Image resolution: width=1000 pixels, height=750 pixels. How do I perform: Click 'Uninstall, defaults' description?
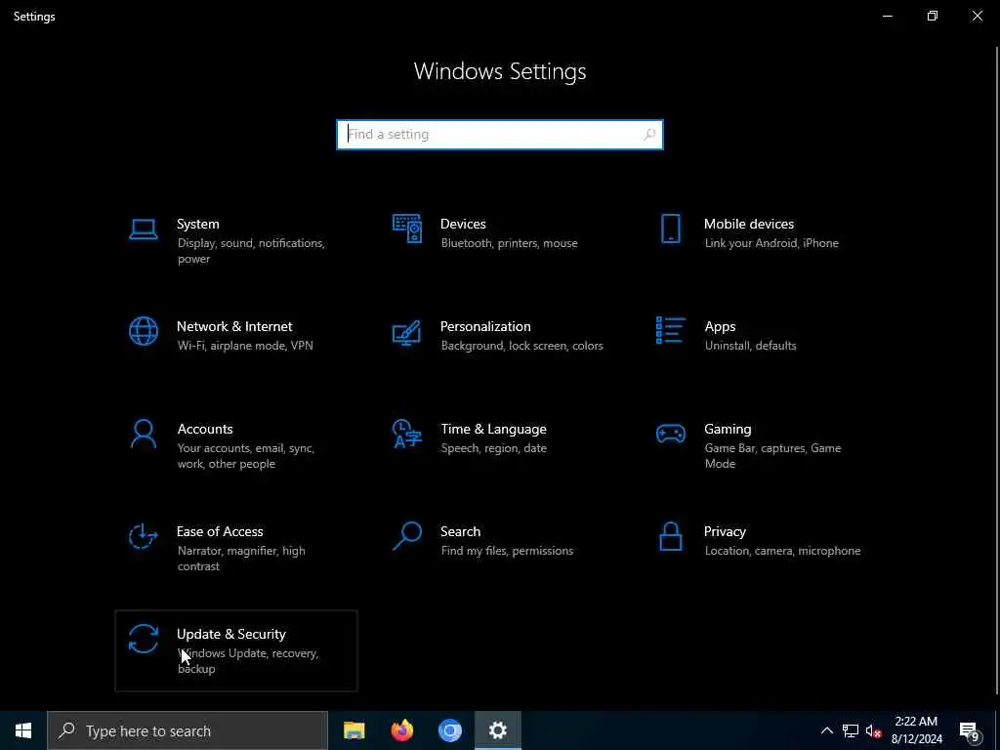(x=751, y=346)
